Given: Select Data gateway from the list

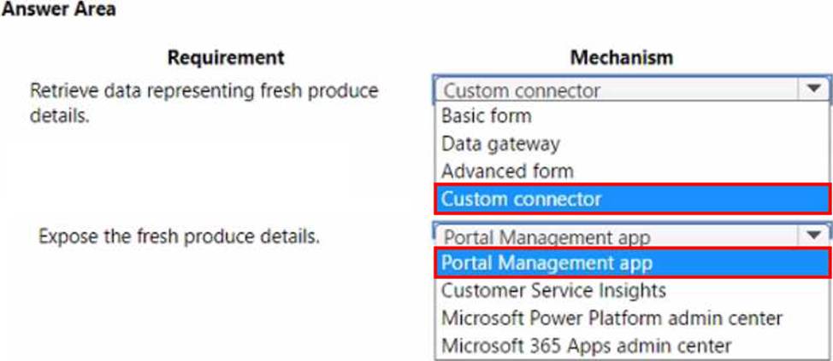Looking at the screenshot, I should click(x=500, y=143).
